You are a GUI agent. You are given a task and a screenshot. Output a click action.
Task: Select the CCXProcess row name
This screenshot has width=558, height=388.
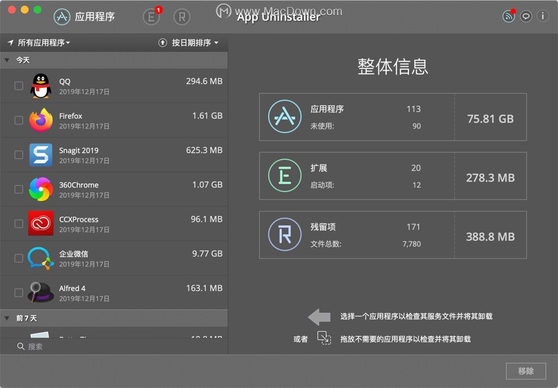(79, 219)
